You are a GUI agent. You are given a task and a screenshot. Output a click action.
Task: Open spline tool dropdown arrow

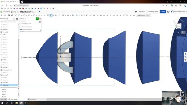click(x=42, y=15)
